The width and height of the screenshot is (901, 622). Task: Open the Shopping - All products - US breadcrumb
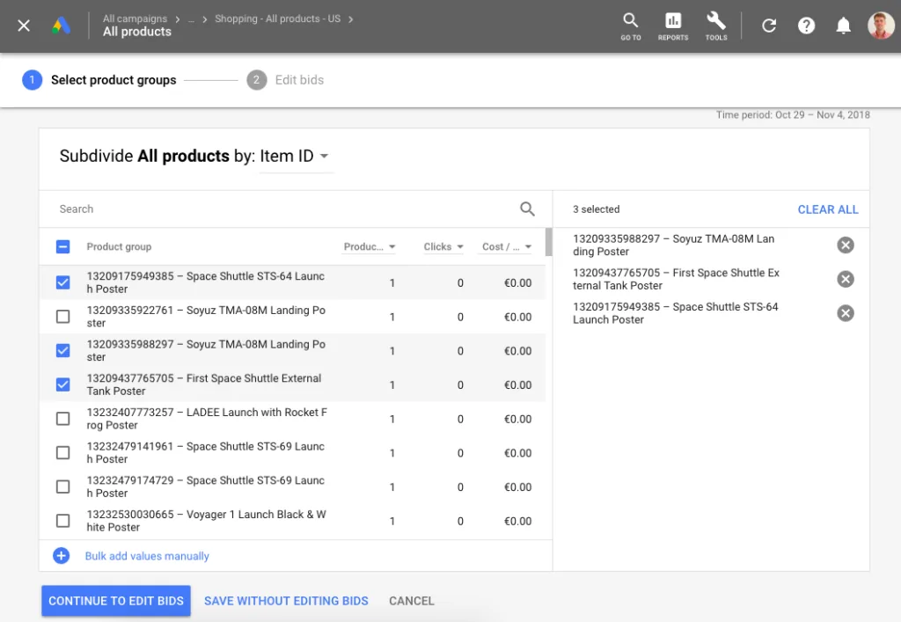[x=279, y=18]
